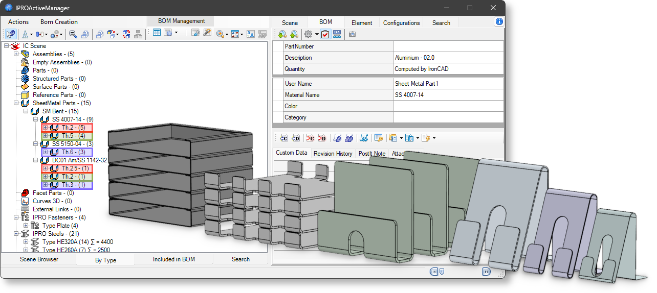Select Facet Parts - (0) item
Image resolution: width=657 pixels, height=293 pixels.
53,193
